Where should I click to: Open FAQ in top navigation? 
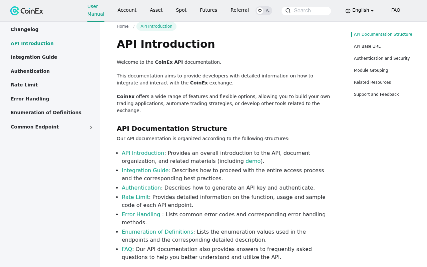[396, 10]
